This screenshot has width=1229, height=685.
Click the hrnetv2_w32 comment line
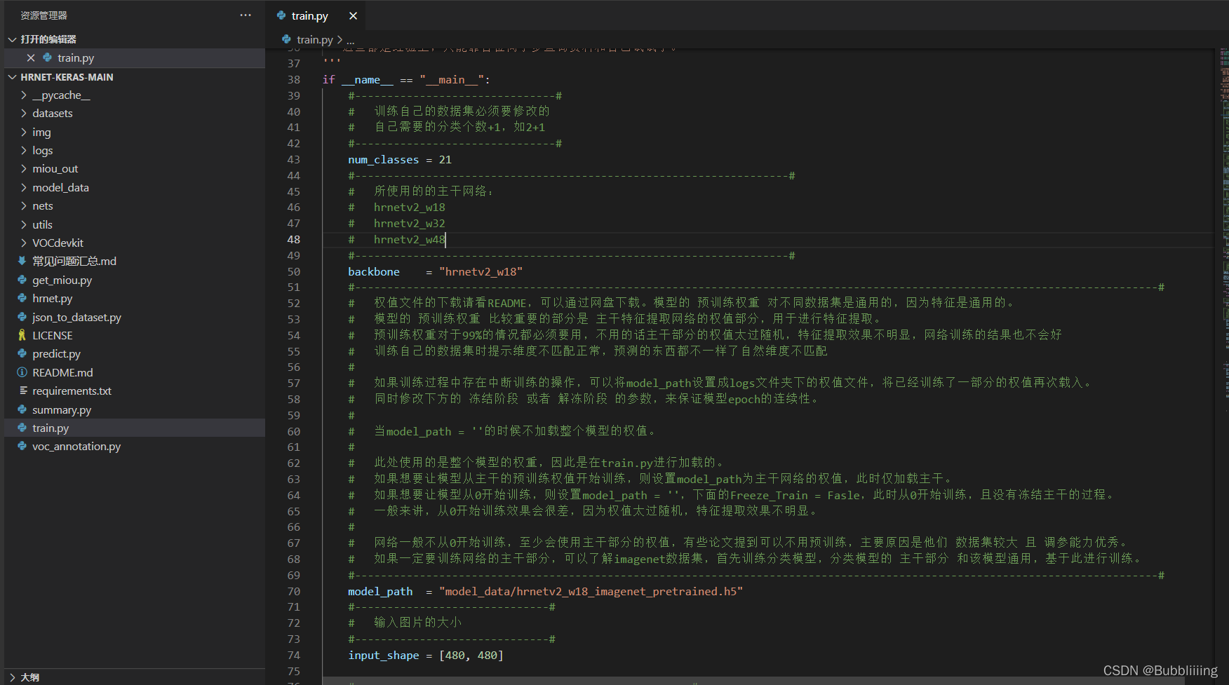point(397,224)
